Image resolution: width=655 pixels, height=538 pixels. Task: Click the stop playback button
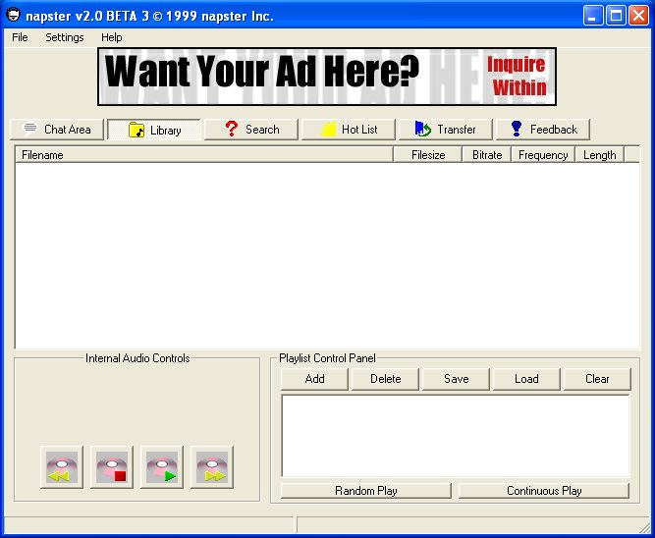tap(112, 467)
